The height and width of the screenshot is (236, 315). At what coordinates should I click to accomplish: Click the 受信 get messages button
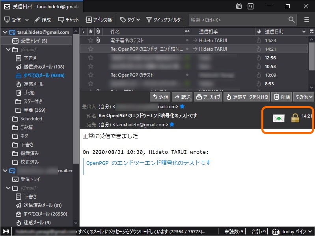pyautogui.click(x=12, y=20)
